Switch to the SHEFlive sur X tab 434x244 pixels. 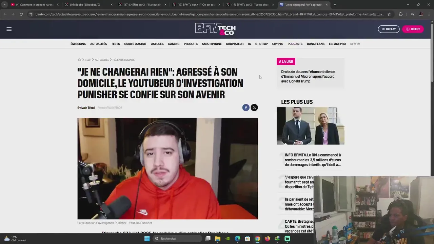[x=142, y=5]
